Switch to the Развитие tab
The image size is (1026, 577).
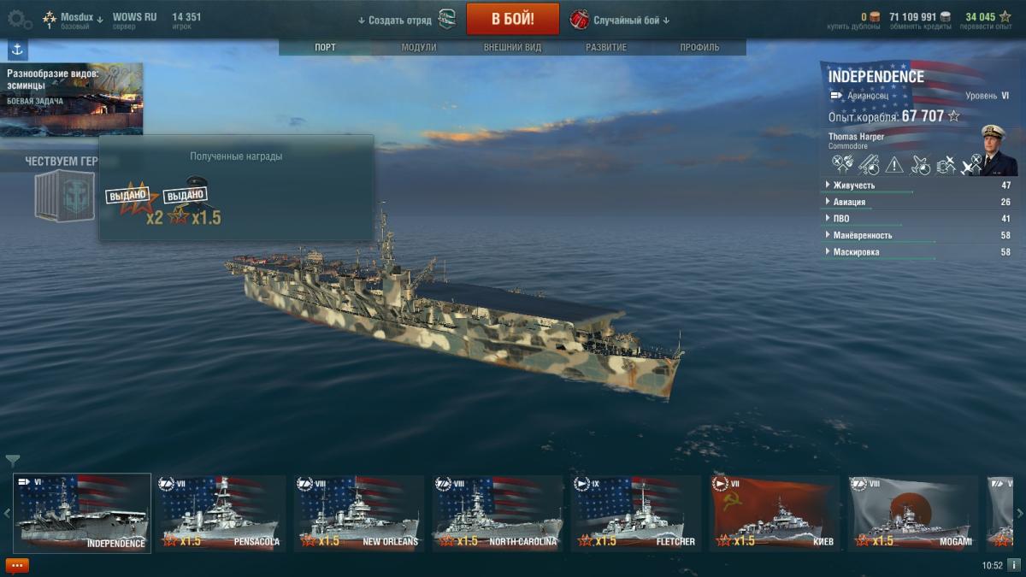[606, 48]
